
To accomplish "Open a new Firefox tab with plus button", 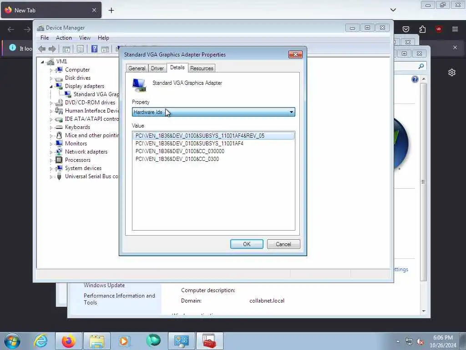I will [111, 10].
